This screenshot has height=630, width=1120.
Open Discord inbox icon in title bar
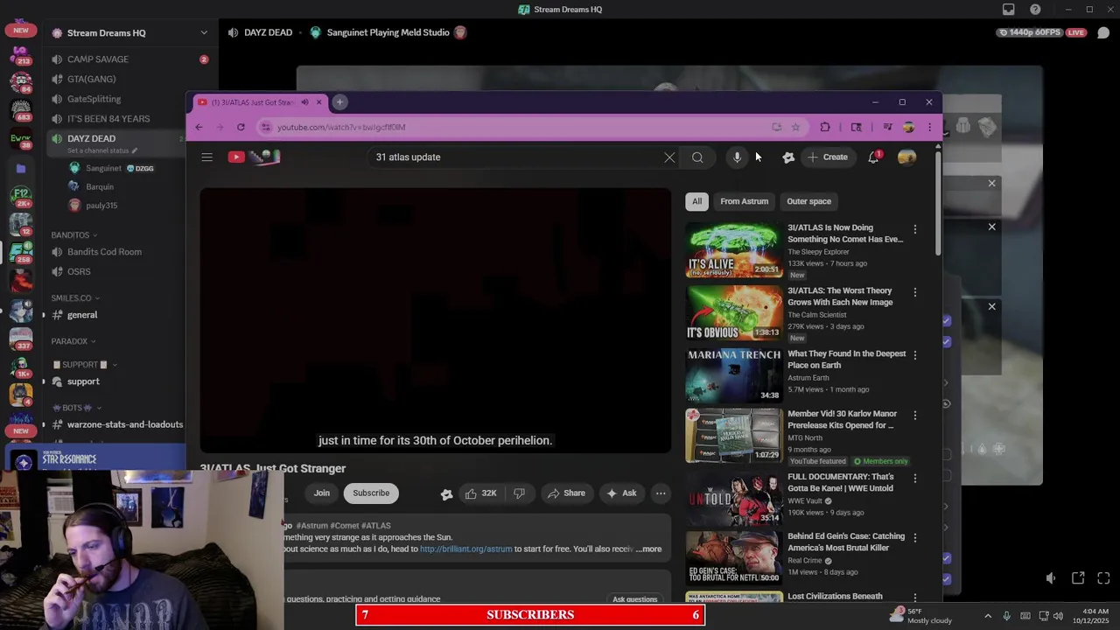pos(1009,10)
